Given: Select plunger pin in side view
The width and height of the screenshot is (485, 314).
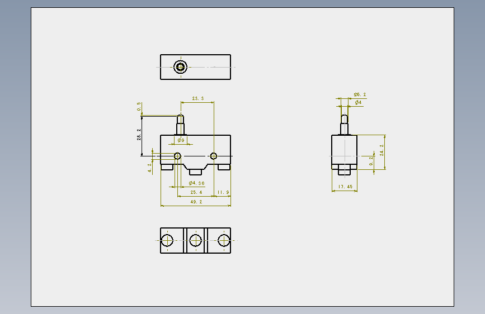Looking at the screenshot, I should [x=344, y=125].
